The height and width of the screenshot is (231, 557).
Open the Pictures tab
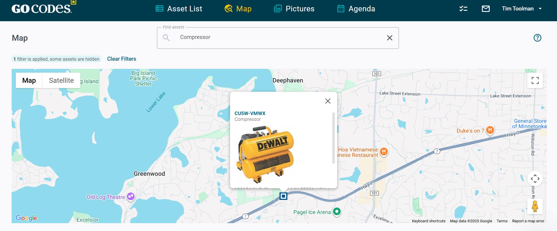(x=294, y=9)
